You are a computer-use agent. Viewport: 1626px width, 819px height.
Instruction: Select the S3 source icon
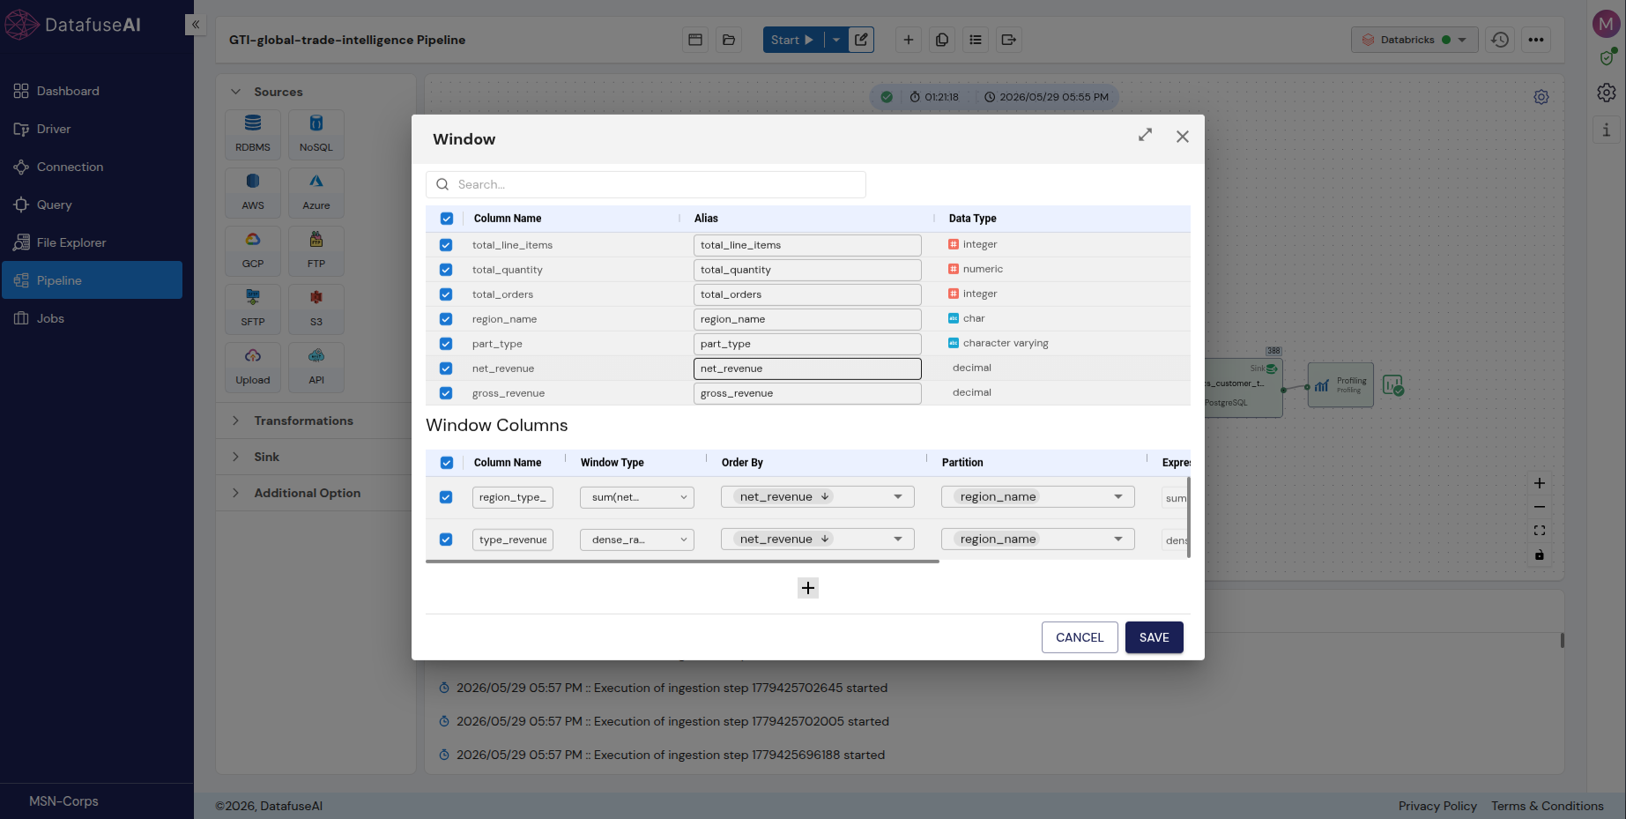pos(316,309)
